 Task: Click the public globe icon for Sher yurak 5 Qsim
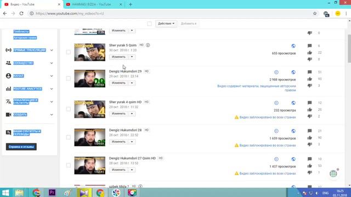click(x=293, y=46)
